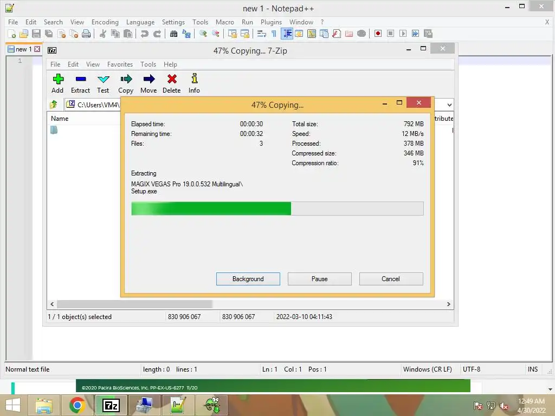
Task: Click the Copy icon in 7-Zip toolbar
Action: (126, 84)
